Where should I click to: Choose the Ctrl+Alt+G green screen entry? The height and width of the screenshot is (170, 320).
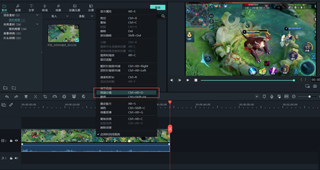point(126,112)
